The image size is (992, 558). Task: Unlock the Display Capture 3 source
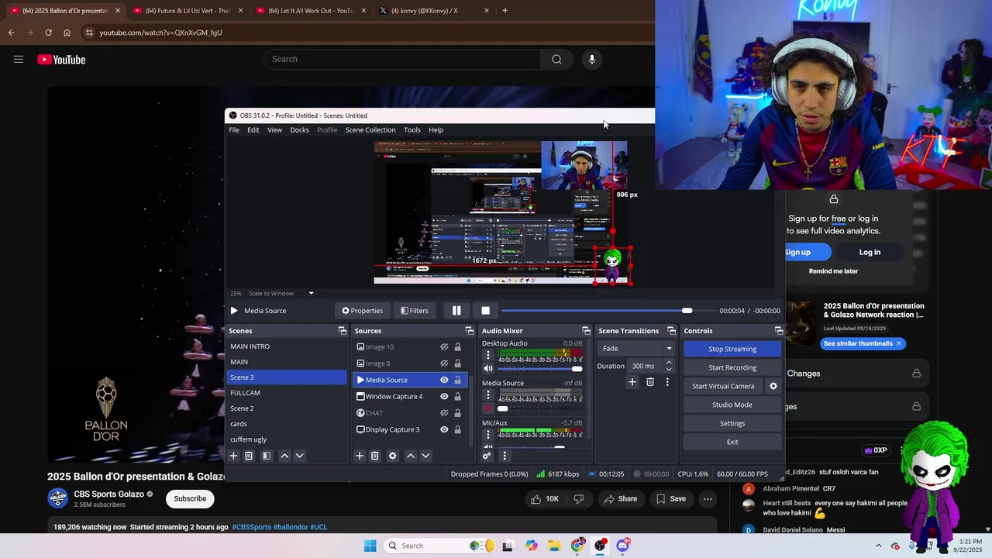(457, 429)
